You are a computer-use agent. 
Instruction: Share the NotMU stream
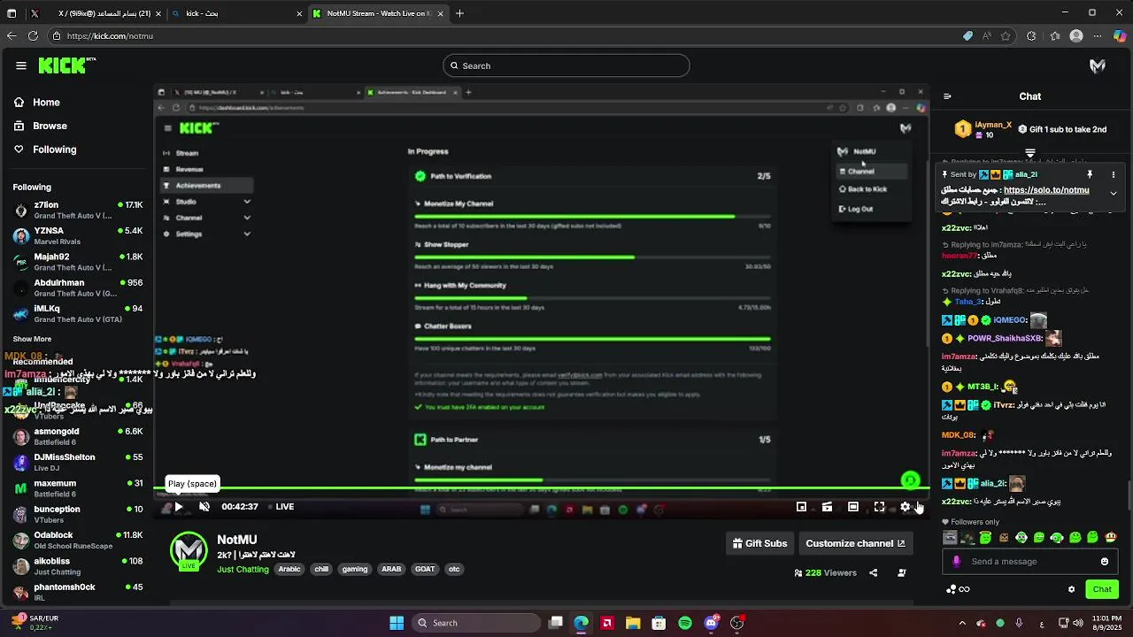coord(873,573)
